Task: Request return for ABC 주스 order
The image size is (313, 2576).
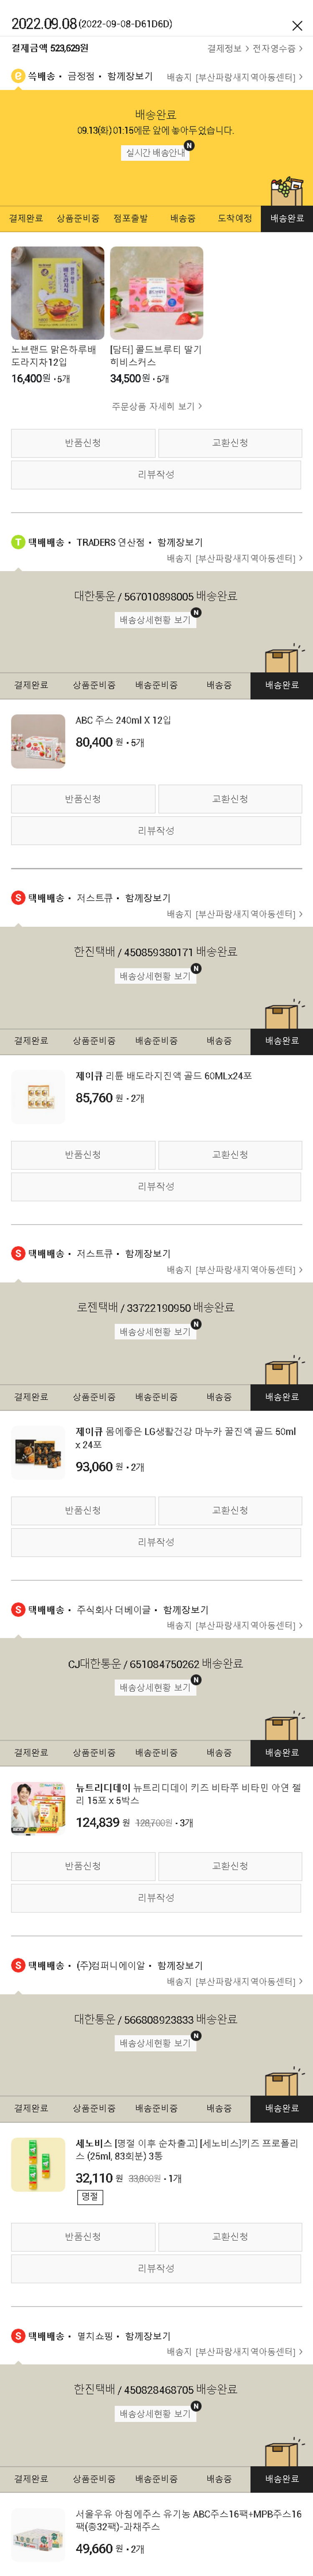Action: pyautogui.click(x=83, y=799)
